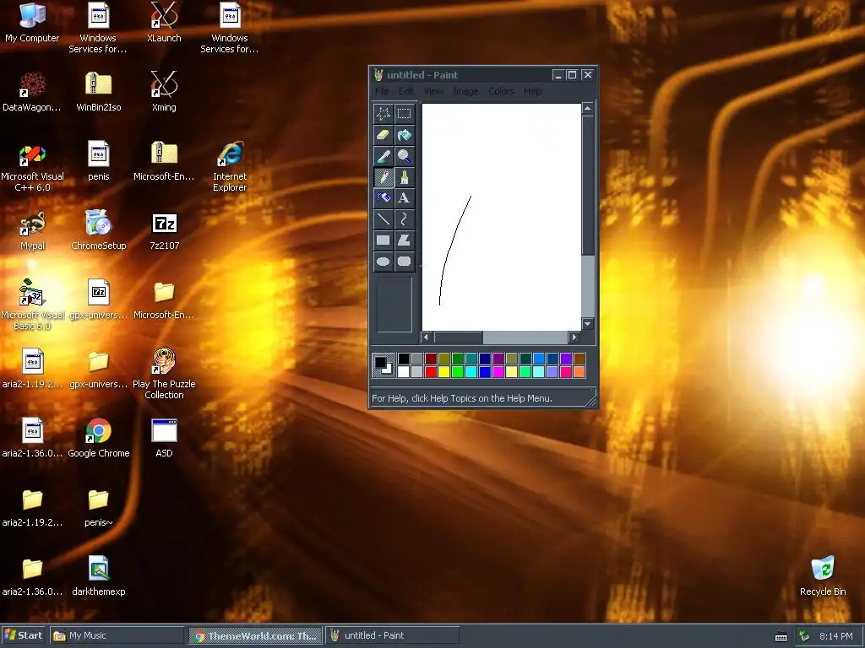Open the Help menu in Paint
865x648 pixels.
pyautogui.click(x=532, y=91)
